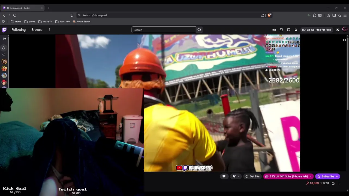Open the games bookmark folder
This screenshot has width=349, height=196.
(x=30, y=22)
